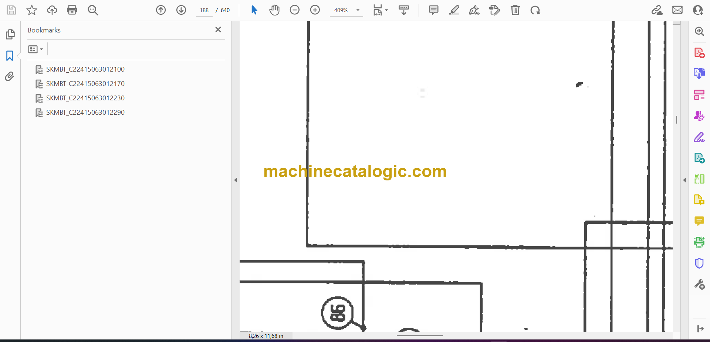710x342 pixels.
Task: Close the Bookmarks panel
Action: (x=218, y=30)
